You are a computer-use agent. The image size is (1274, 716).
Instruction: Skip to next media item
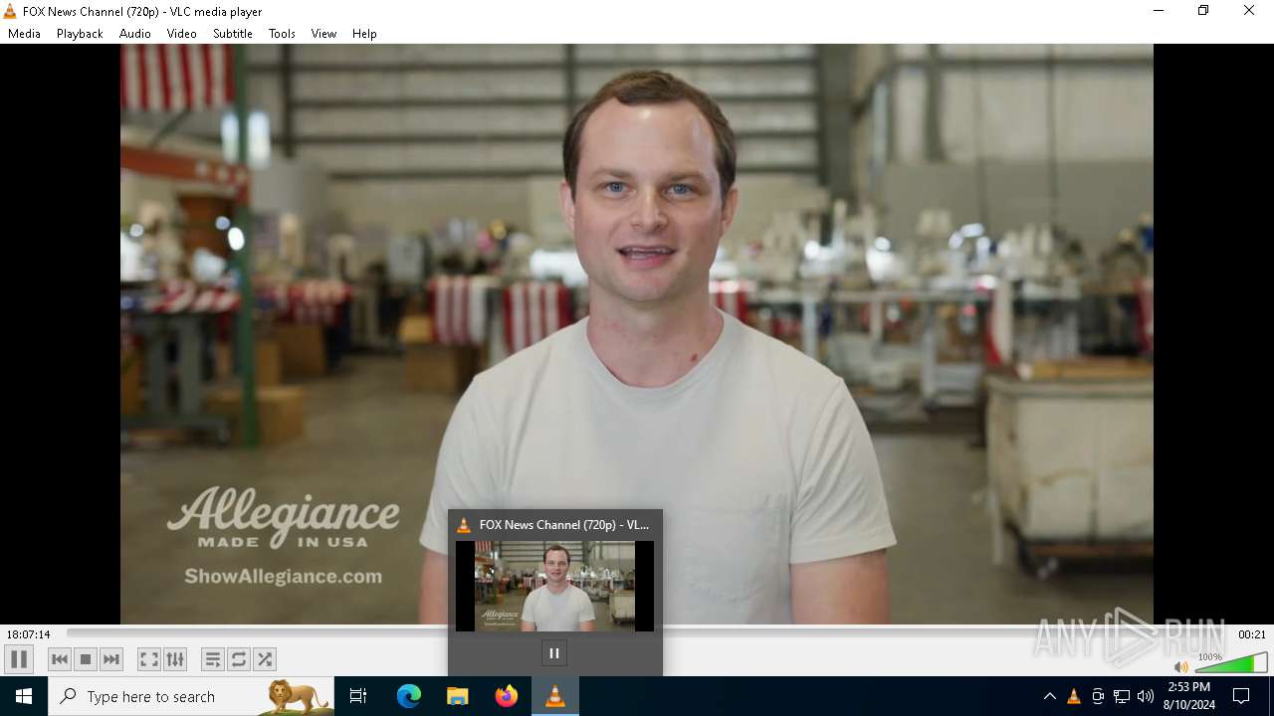tap(111, 659)
